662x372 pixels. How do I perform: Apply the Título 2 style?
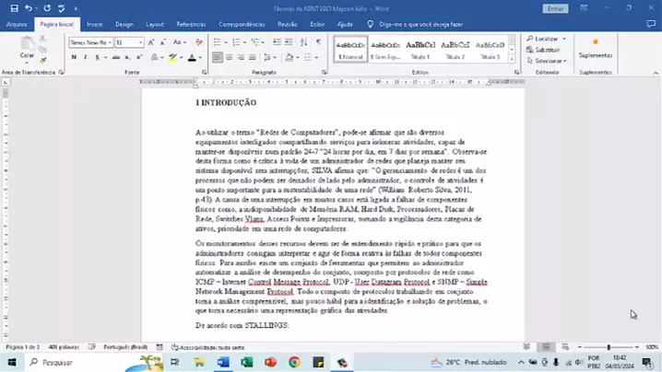pyautogui.click(x=455, y=50)
